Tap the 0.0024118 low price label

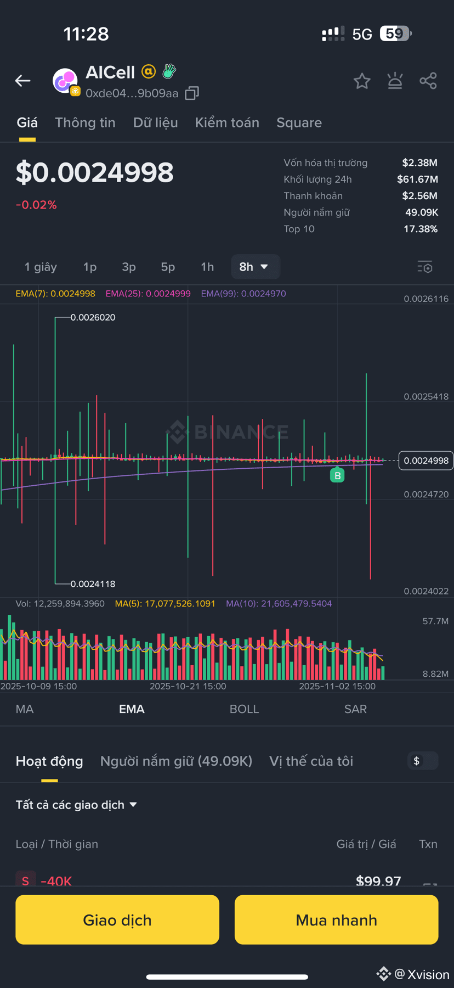93,584
